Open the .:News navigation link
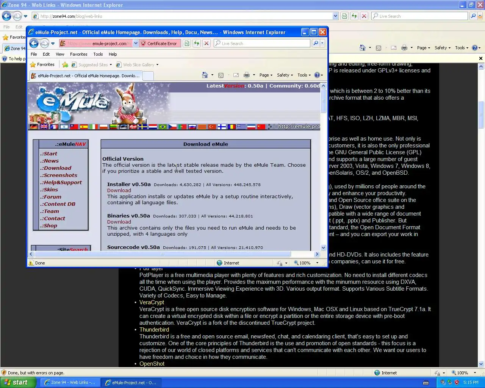The width and height of the screenshot is (485, 388). [49, 161]
